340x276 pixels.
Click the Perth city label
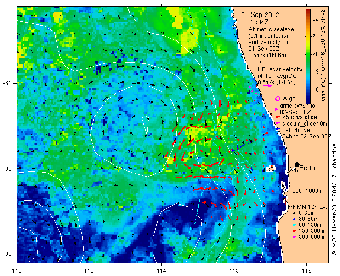pos(307,168)
